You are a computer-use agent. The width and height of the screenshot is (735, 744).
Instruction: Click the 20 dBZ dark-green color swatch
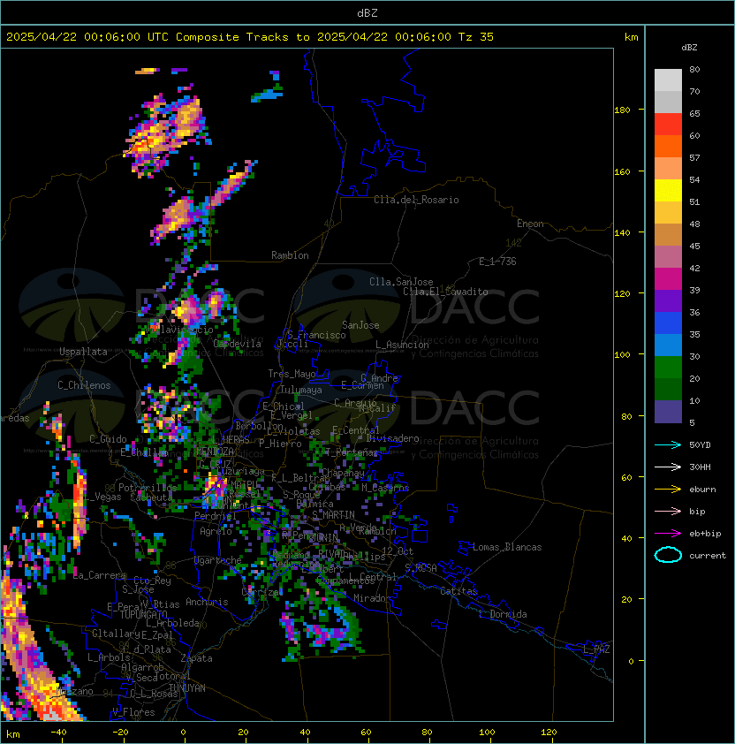pos(668,390)
